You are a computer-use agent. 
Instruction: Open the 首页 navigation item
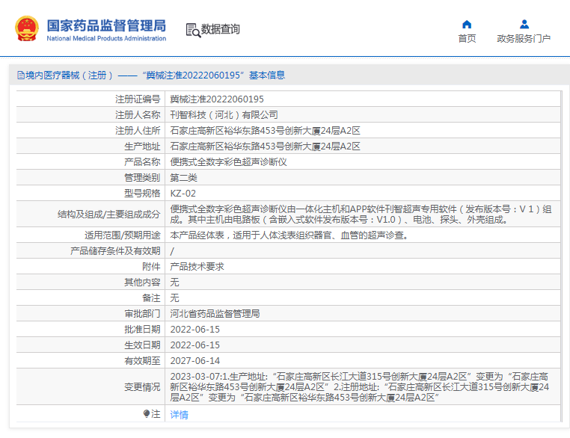(467, 39)
